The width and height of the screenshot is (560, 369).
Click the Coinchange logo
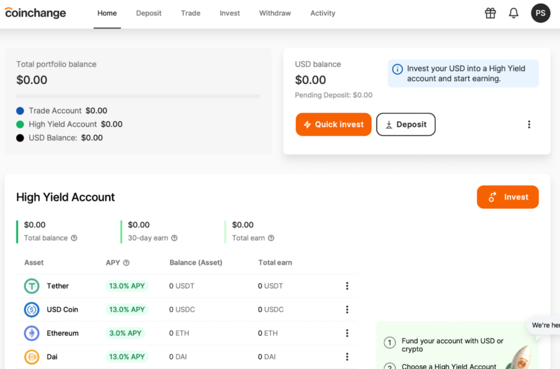pos(36,13)
